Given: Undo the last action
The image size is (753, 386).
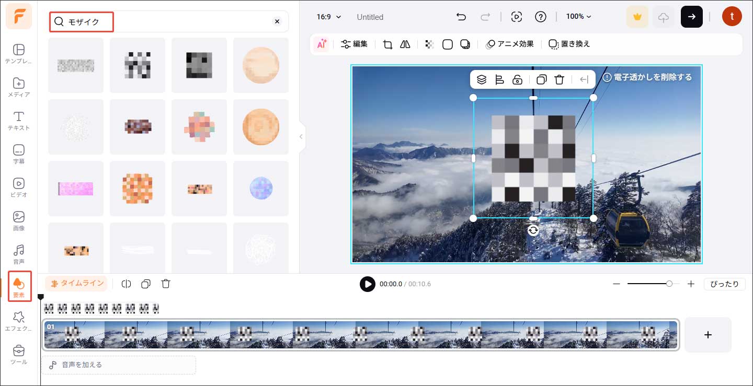Looking at the screenshot, I should (461, 17).
